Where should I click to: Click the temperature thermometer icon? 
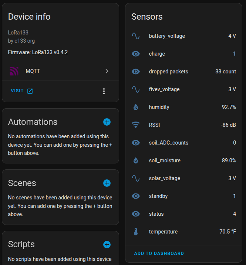point(136,232)
